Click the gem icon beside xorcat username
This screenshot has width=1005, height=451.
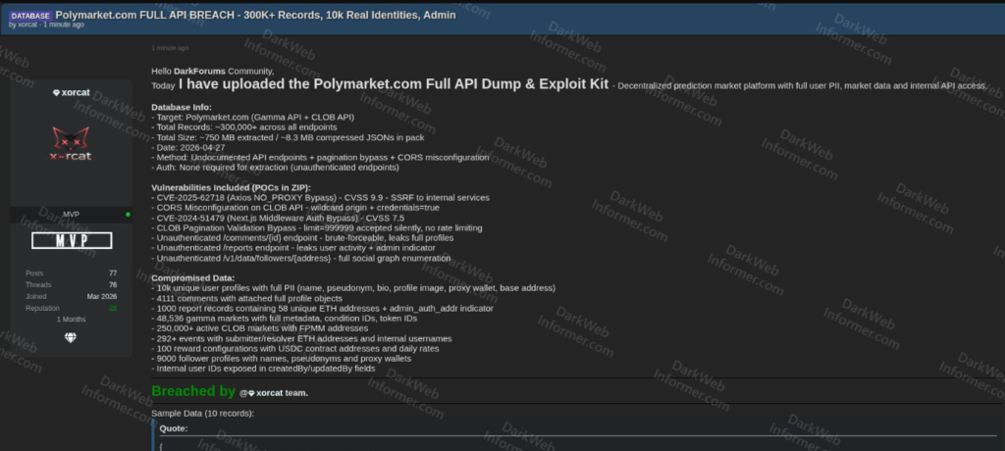coord(56,93)
